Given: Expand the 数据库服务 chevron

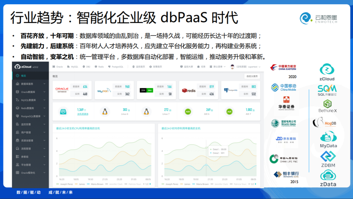Looking at the screenshot, I should point(44,84).
